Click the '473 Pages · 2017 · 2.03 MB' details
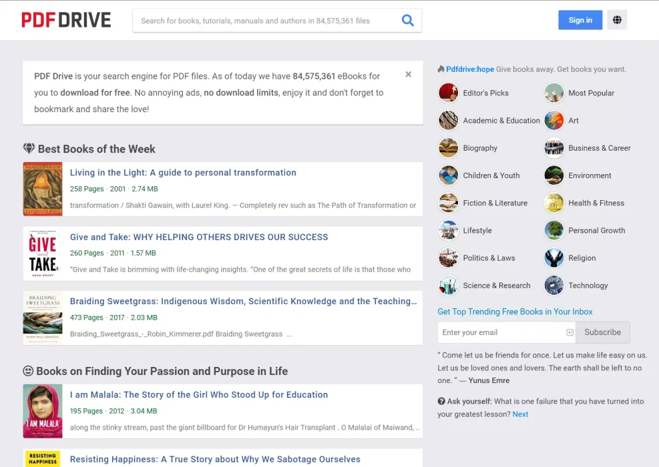This screenshot has height=467, width=659. tap(114, 318)
